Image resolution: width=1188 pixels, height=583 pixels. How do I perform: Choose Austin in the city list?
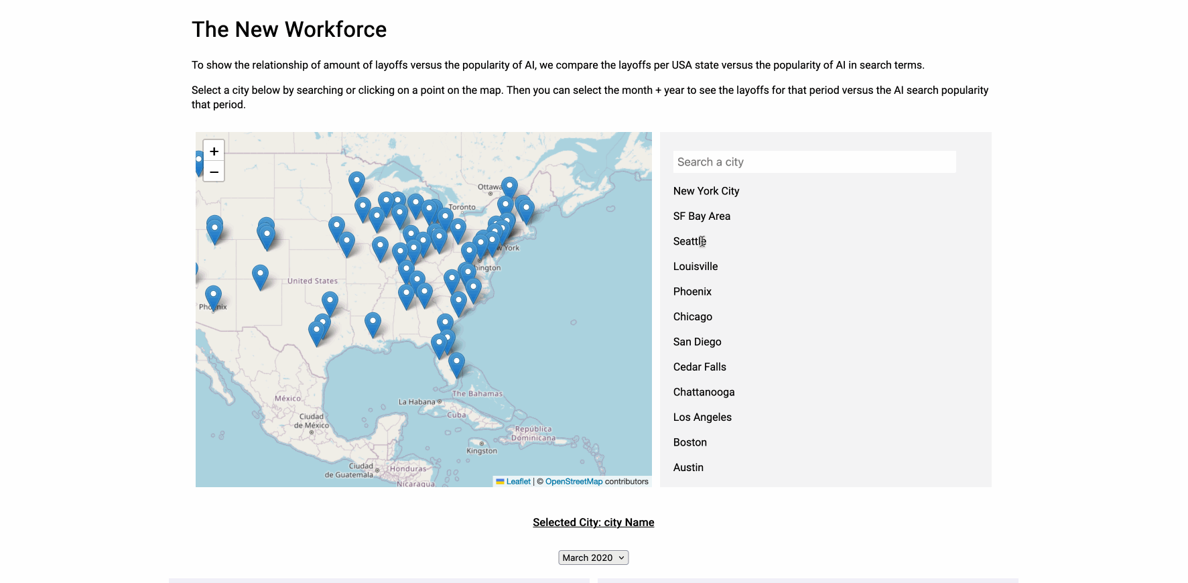(688, 468)
